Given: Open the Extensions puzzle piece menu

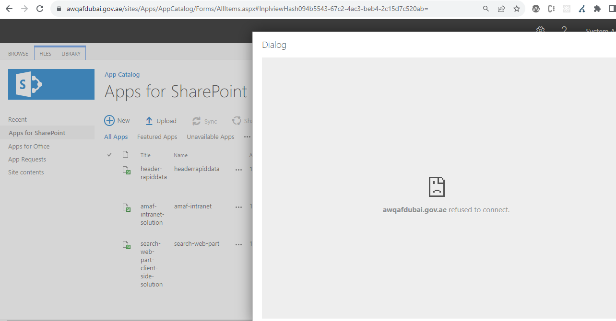Looking at the screenshot, I should (x=597, y=9).
